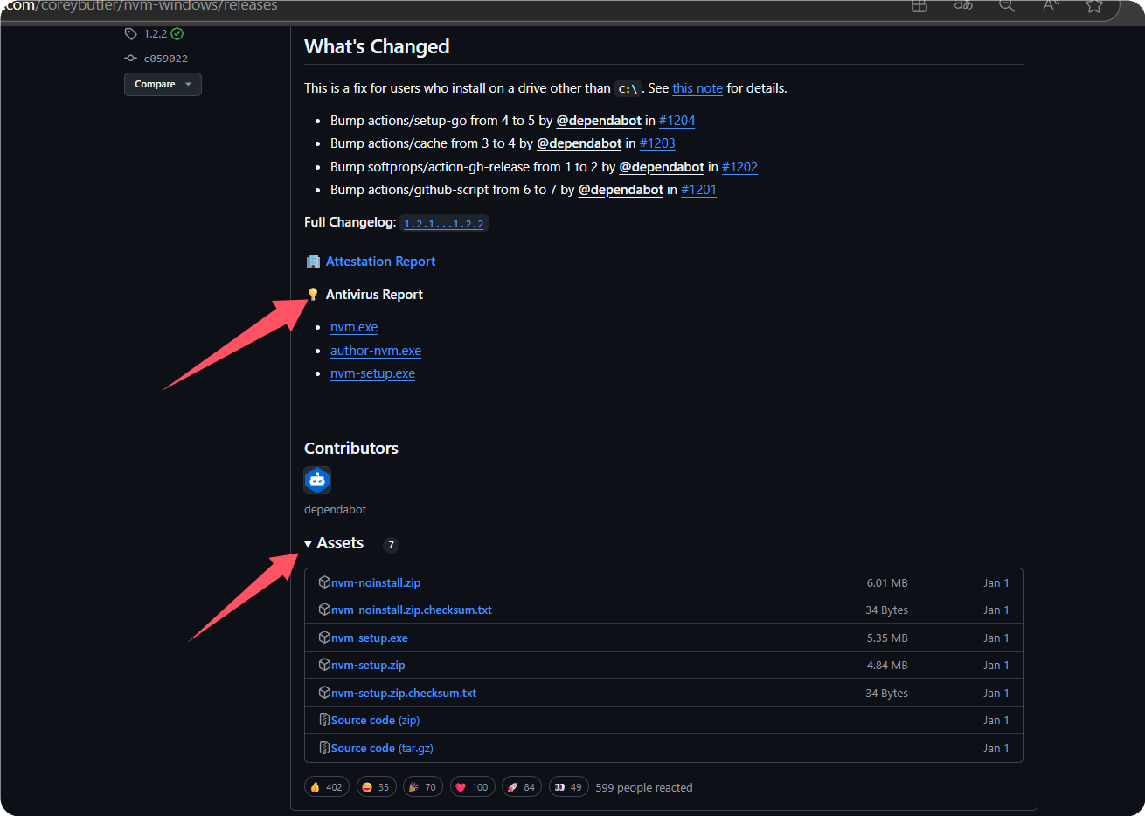Download nvm-setup.exe from Assets
1145x816 pixels.
pos(370,638)
